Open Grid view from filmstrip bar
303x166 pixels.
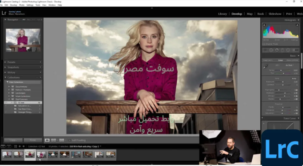pos(16,146)
